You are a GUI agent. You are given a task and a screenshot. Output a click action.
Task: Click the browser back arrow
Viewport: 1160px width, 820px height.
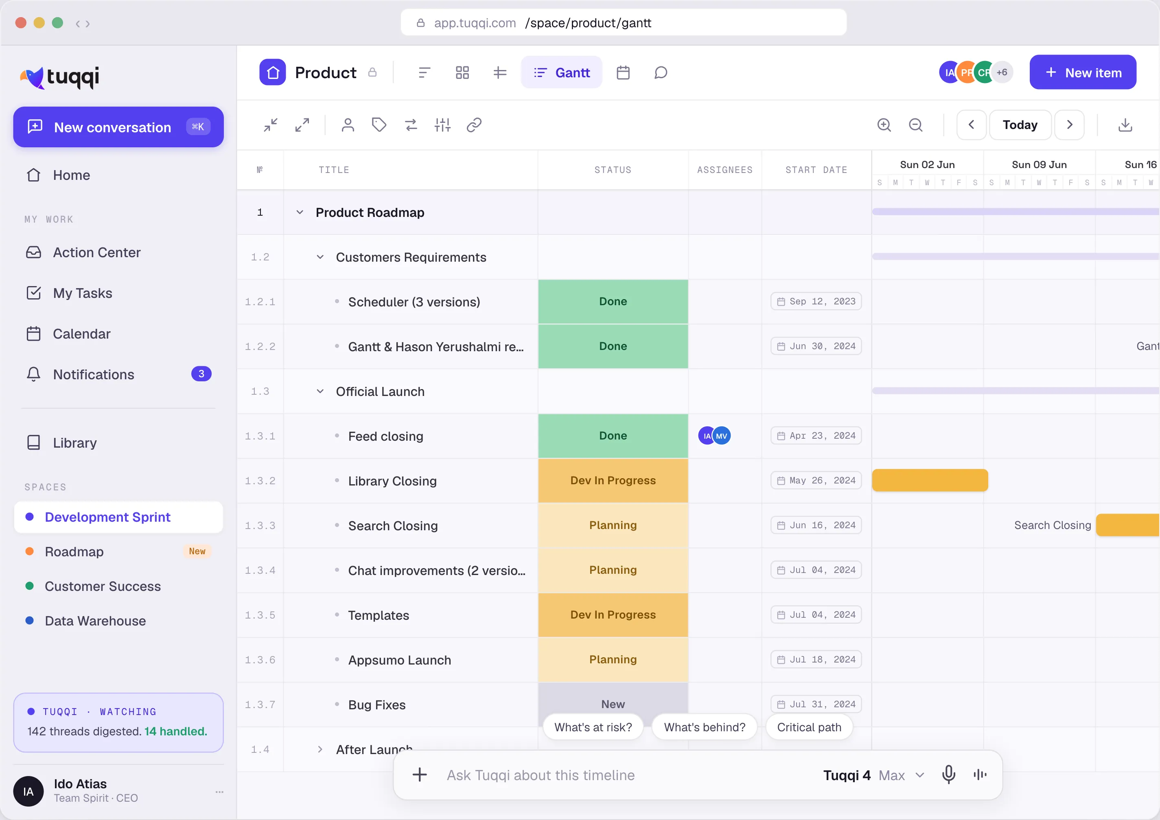(x=78, y=23)
